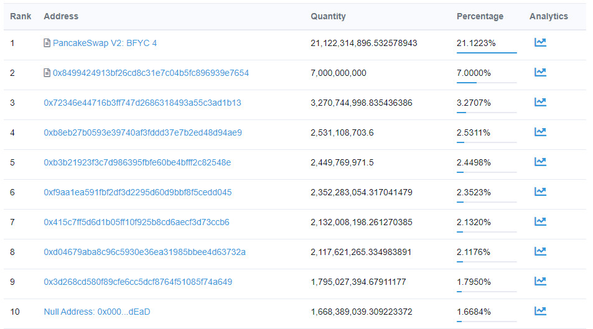Select quantity 1,668,389,039.309223372
The image size is (593, 329).
[x=362, y=312]
